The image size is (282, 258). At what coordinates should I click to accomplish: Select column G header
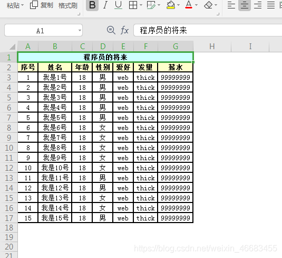[176, 47]
